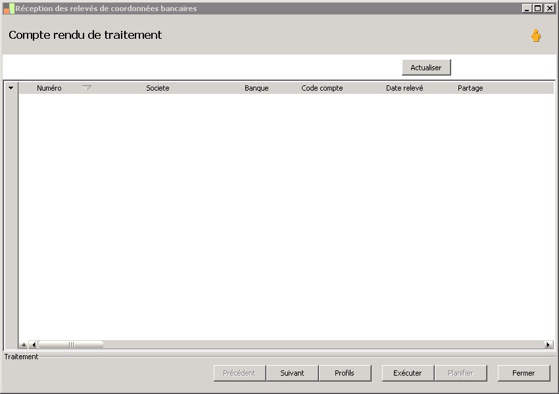Close the window with the title bar X
Viewport: 559px width, 394px height.
point(549,8)
